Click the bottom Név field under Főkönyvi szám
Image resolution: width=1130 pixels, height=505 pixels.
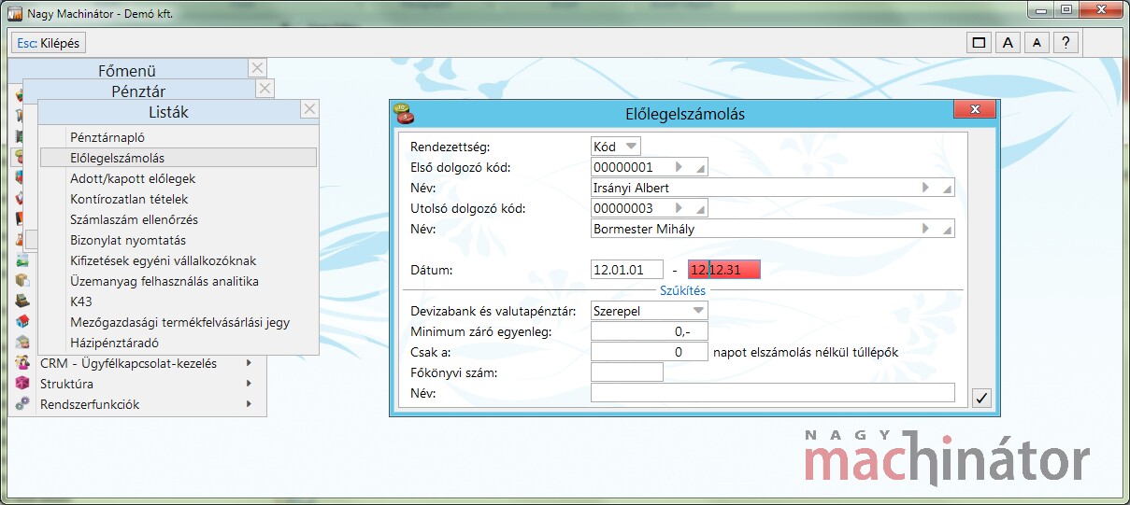coord(773,393)
